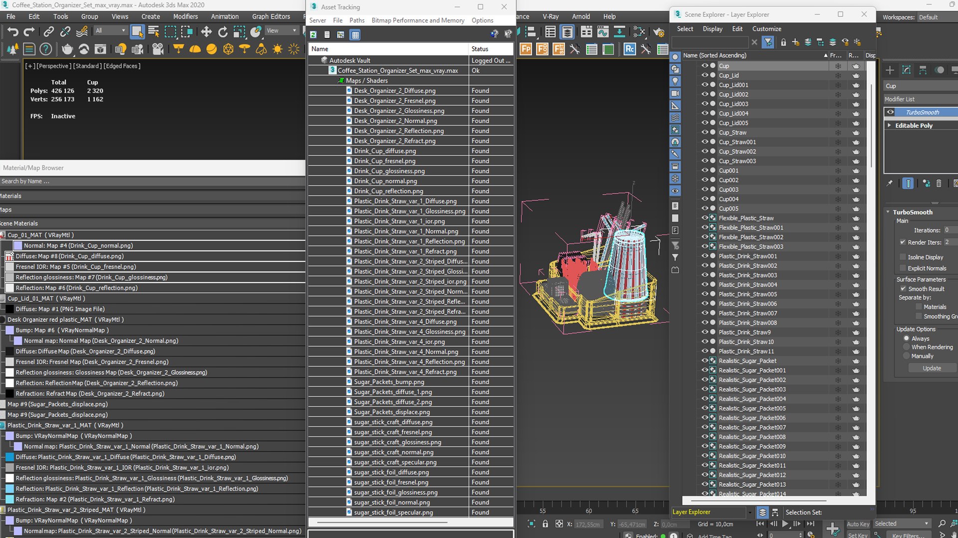The width and height of the screenshot is (958, 538).
Task: Open the View coordinate system dropdown
Action: click(281, 31)
